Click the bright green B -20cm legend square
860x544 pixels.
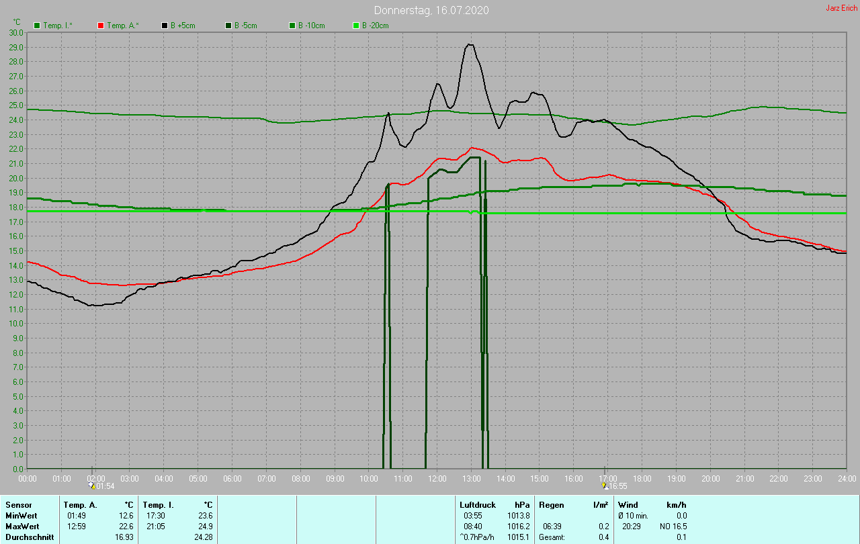pyautogui.click(x=356, y=26)
